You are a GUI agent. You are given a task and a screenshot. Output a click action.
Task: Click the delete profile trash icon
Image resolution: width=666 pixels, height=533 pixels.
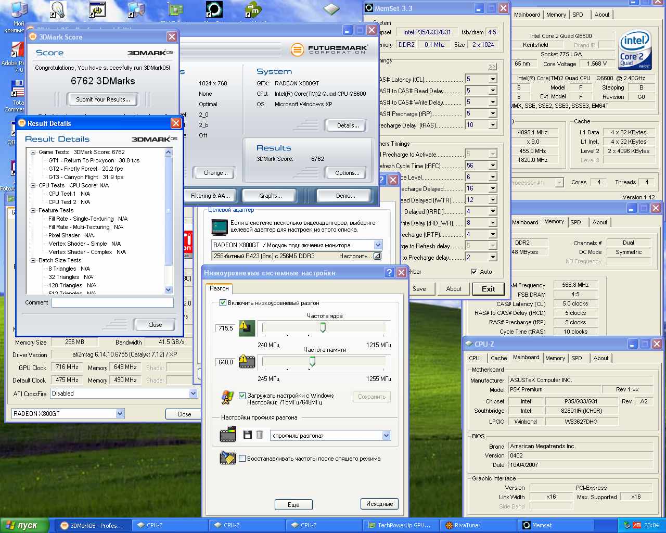coord(259,435)
